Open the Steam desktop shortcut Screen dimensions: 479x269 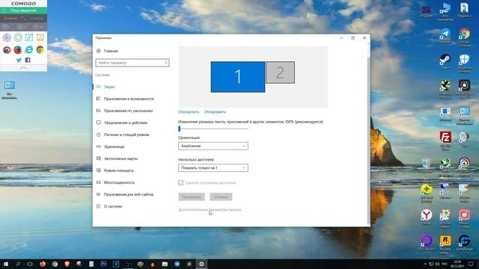tap(445, 61)
